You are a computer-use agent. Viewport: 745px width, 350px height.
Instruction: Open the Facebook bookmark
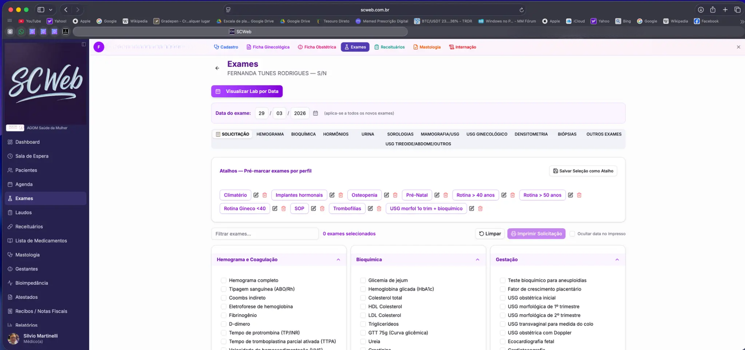(x=706, y=21)
